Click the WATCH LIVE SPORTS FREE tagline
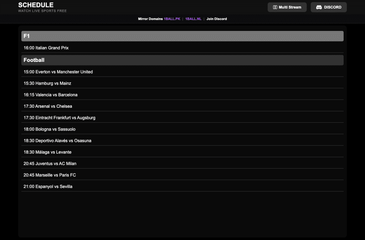This screenshot has height=240, width=365. pyautogui.click(x=42, y=11)
